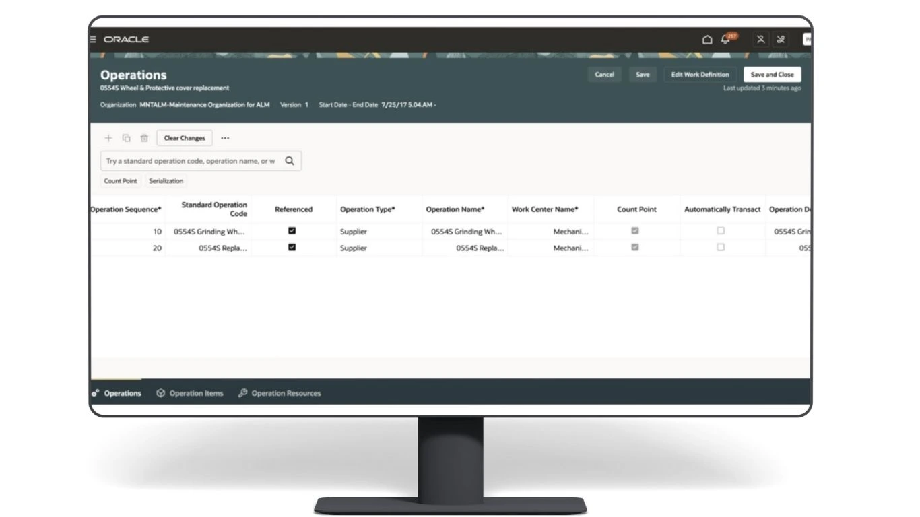Click the delete trash icon
Viewport: 920px width, 517px height.
point(144,138)
